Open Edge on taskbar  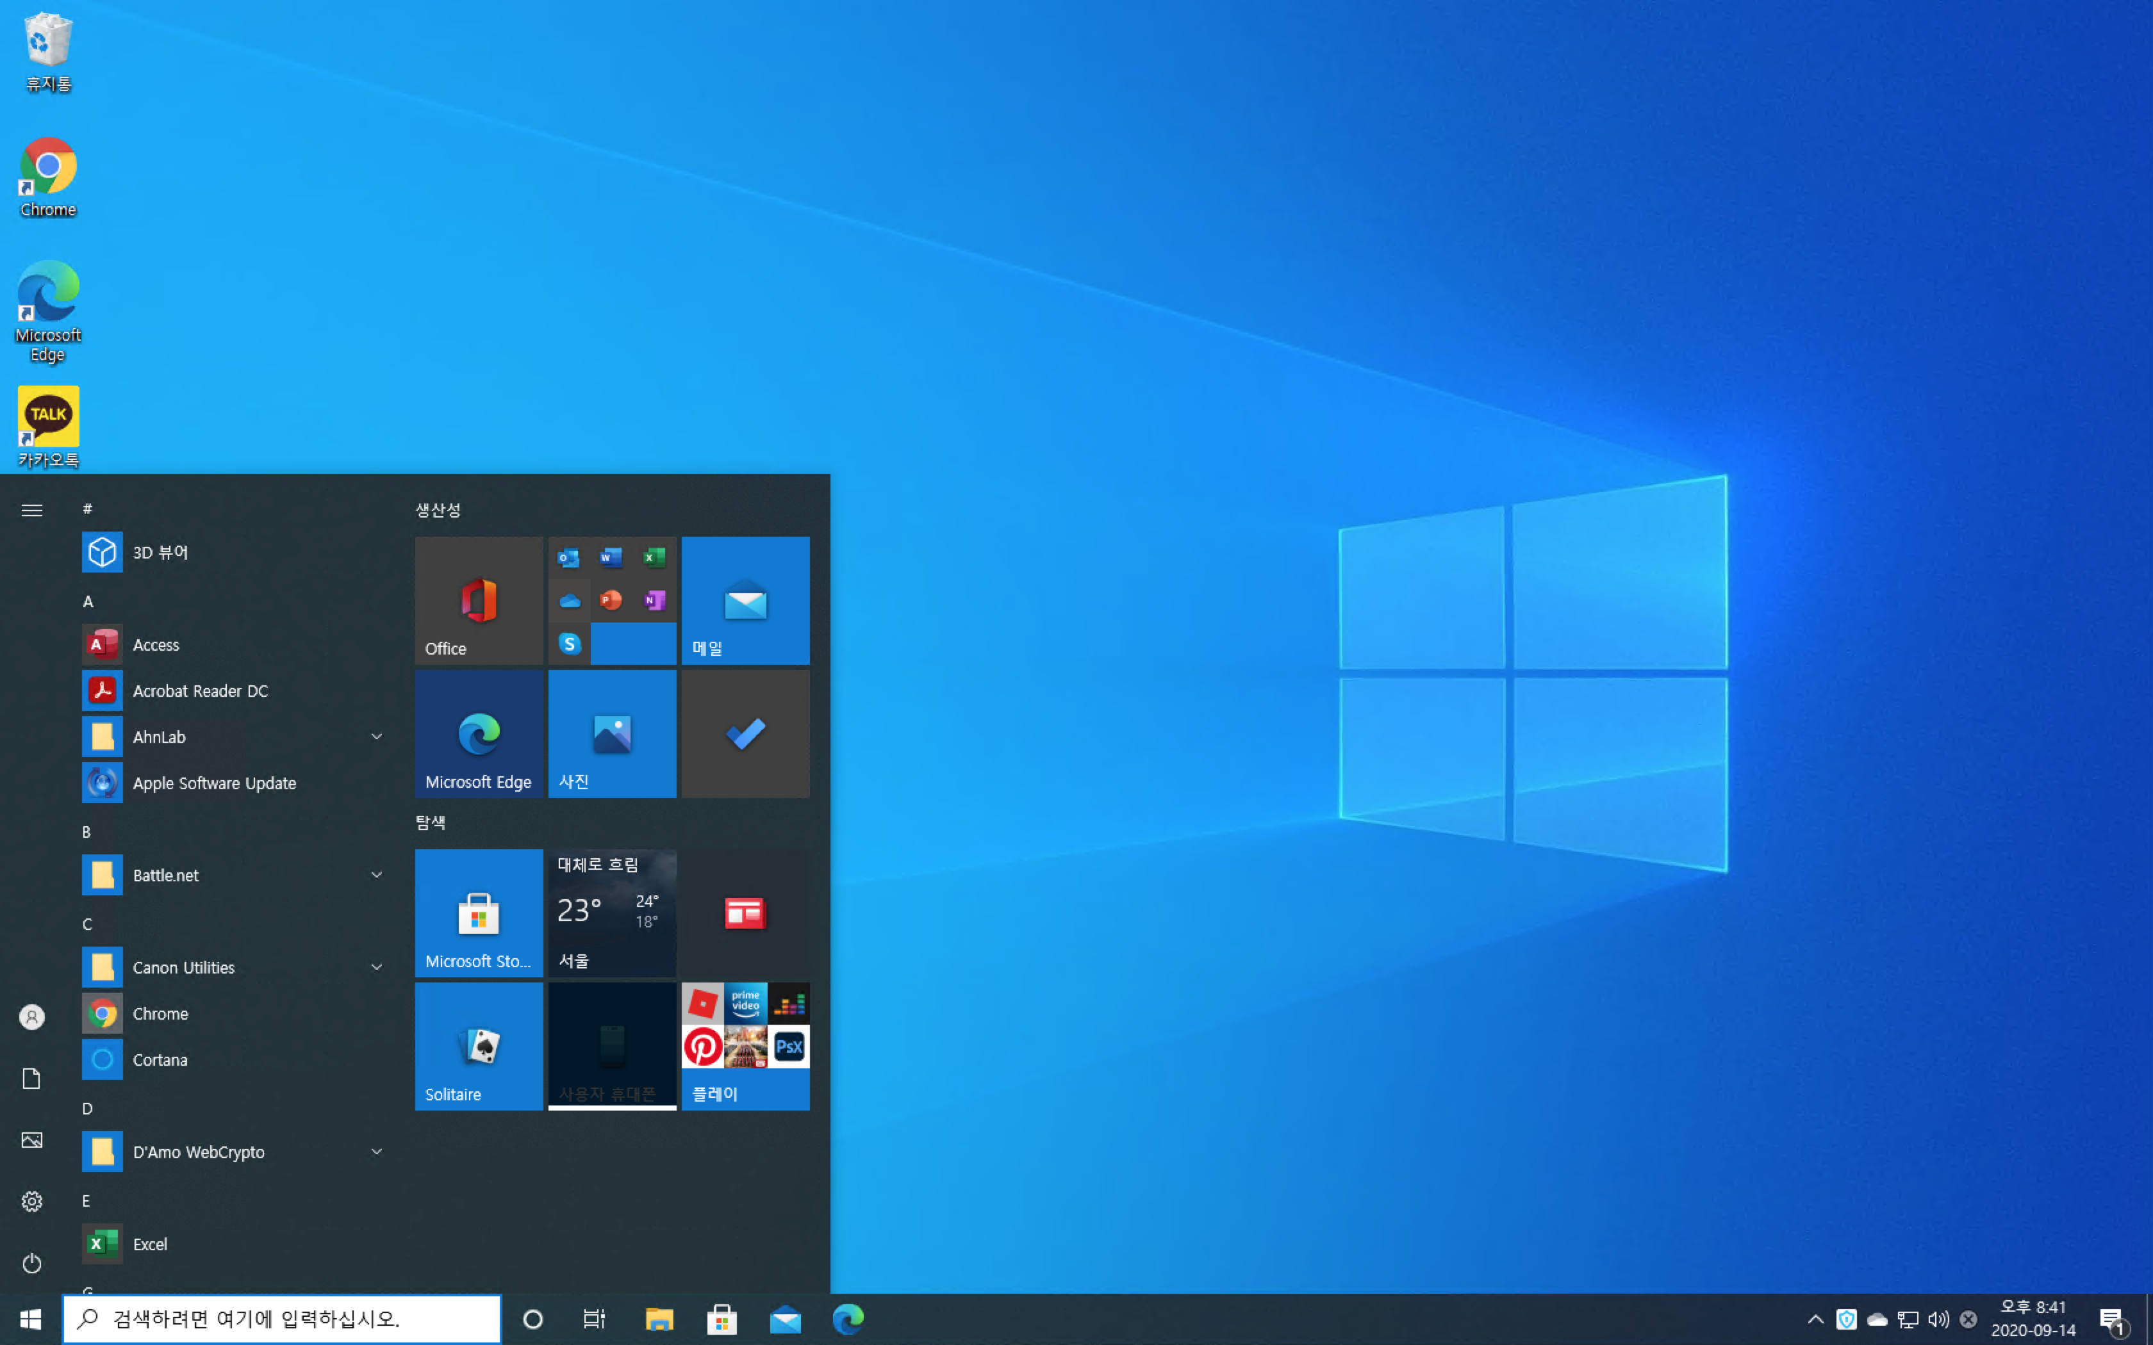point(848,1319)
